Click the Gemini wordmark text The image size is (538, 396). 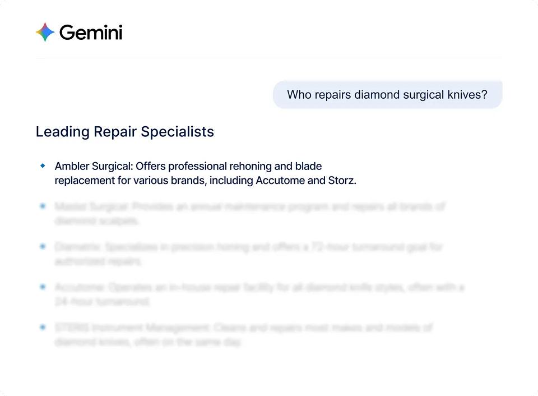coord(91,33)
